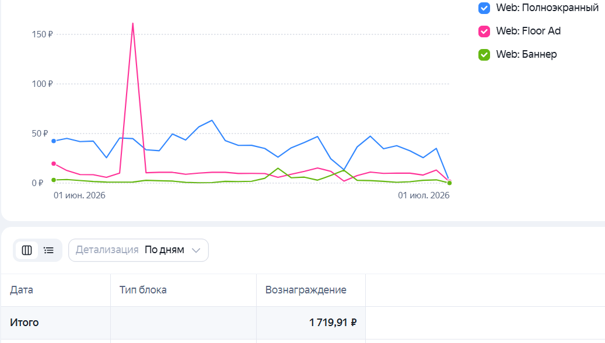Sort by the Дата column header
The image size is (605, 343).
coord(22,290)
